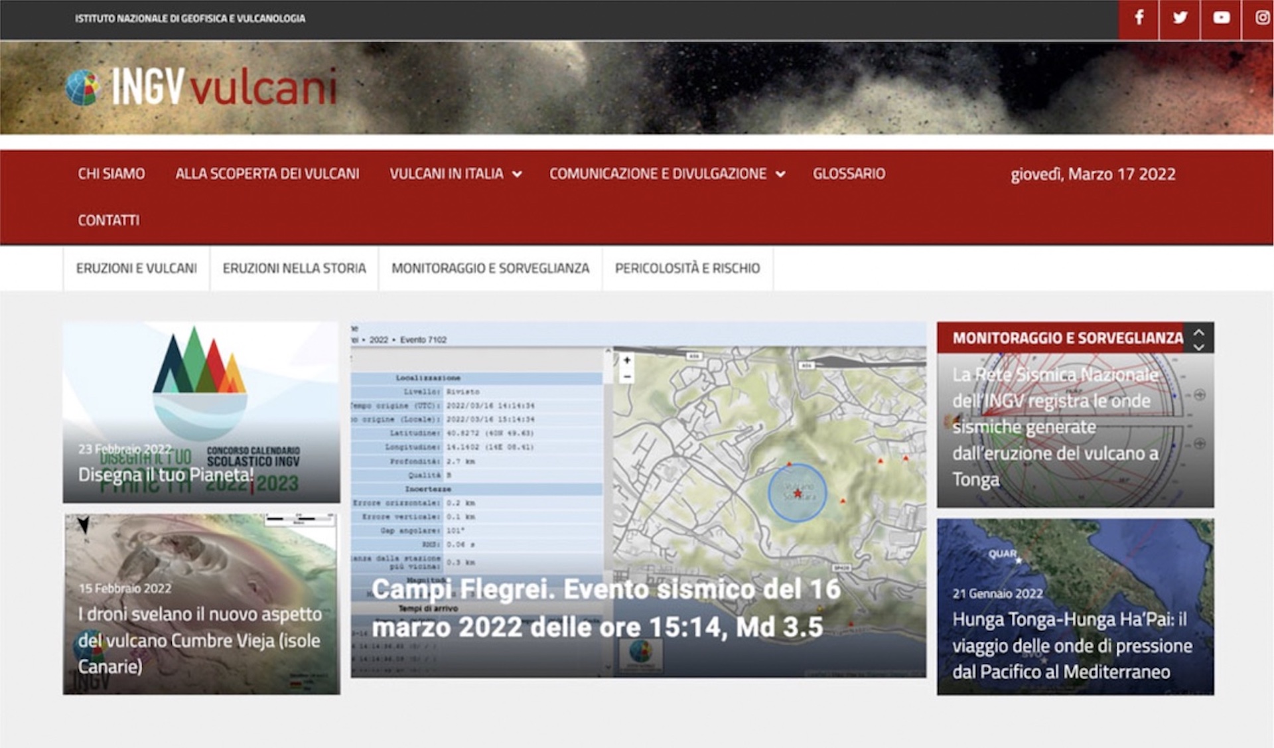
Task: Select the Pericolosità e Rischio tab
Action: coord(687,268)
